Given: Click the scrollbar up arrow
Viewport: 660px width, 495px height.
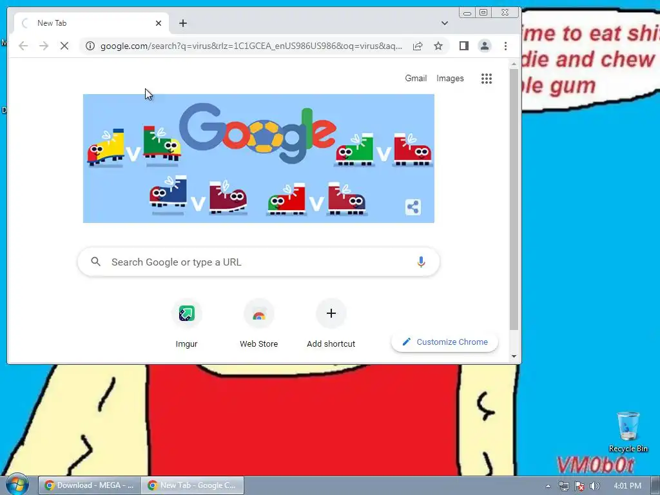Looking at the screenshot, I should point(514,64).
